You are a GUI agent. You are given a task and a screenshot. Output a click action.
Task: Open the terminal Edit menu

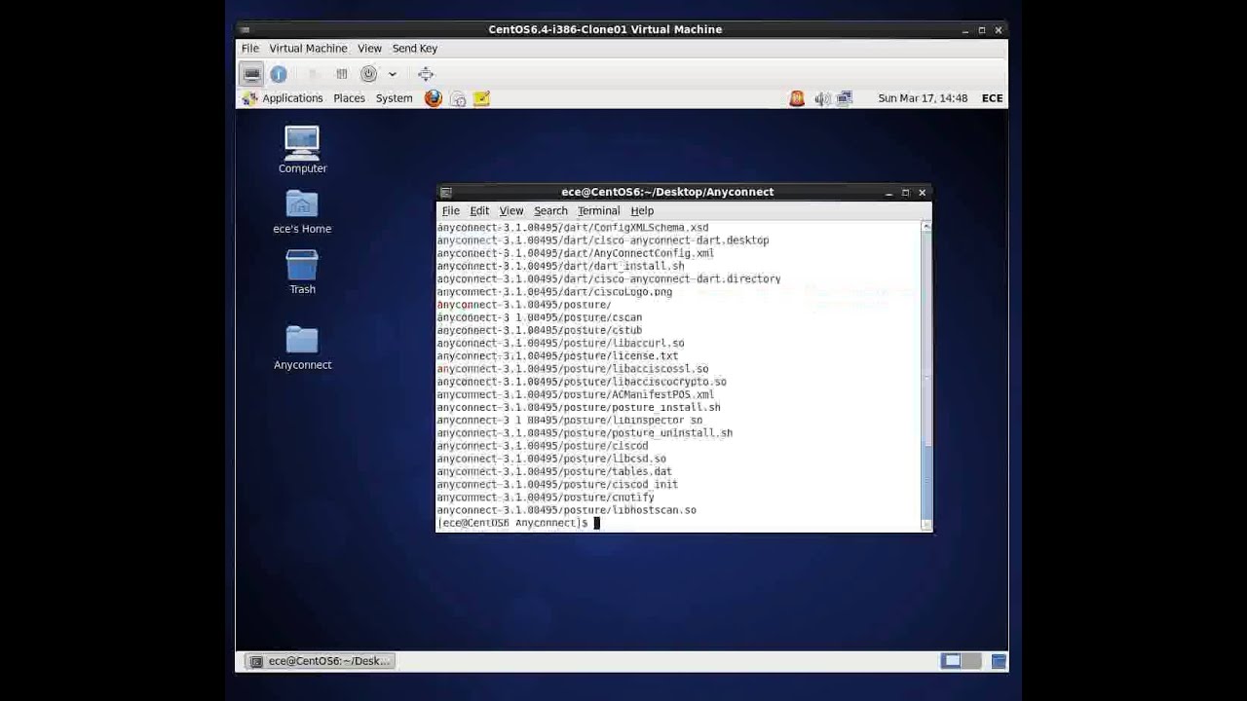[x=479, y=211]
